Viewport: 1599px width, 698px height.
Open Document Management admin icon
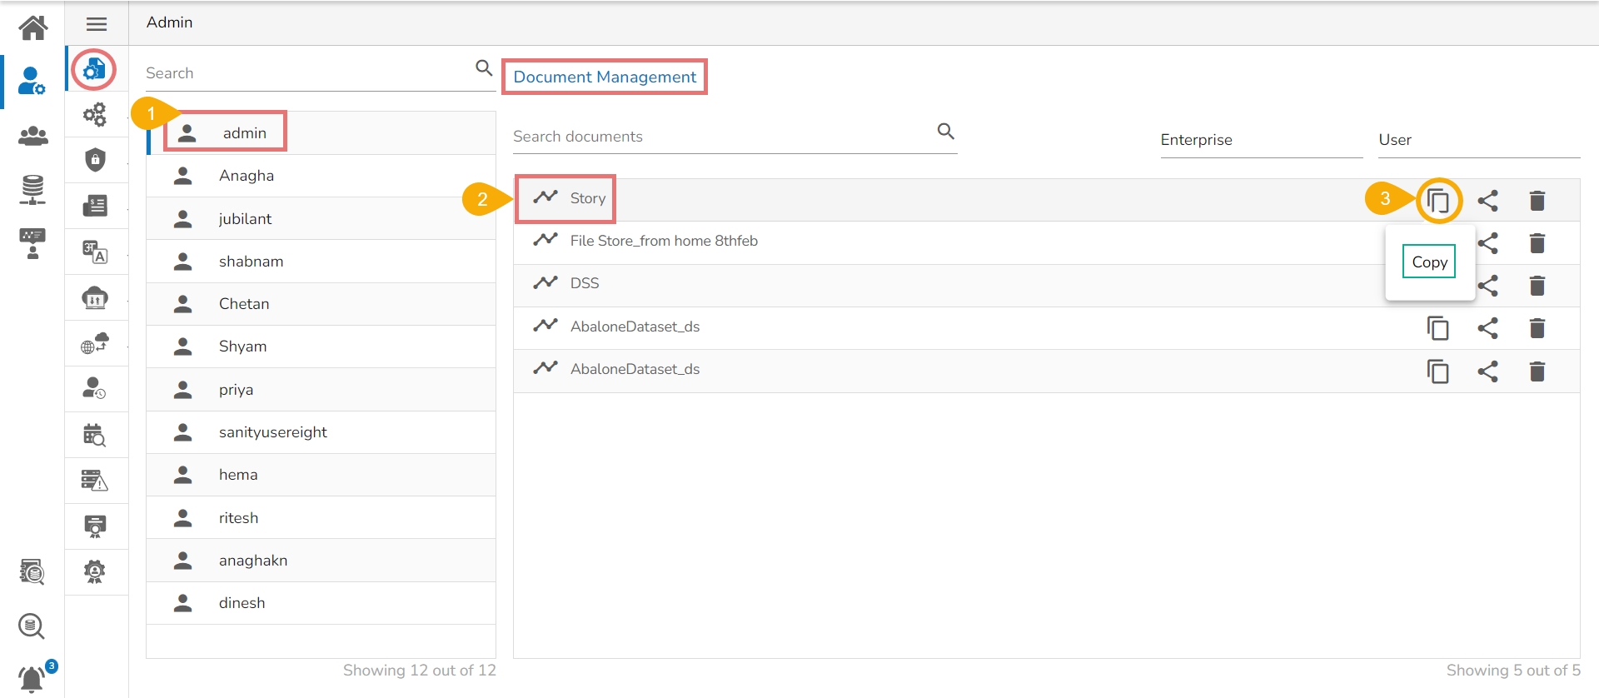pos(94,69)
